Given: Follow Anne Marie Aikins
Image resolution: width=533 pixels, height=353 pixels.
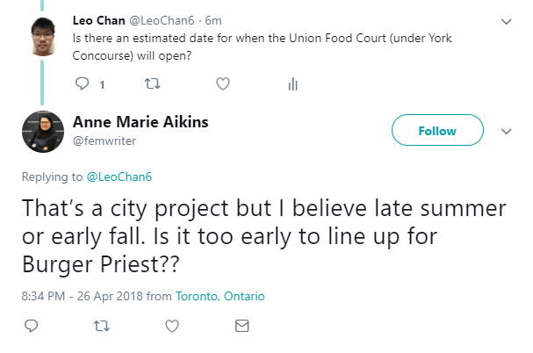Looking at the screenshot, I should point(437,130).
